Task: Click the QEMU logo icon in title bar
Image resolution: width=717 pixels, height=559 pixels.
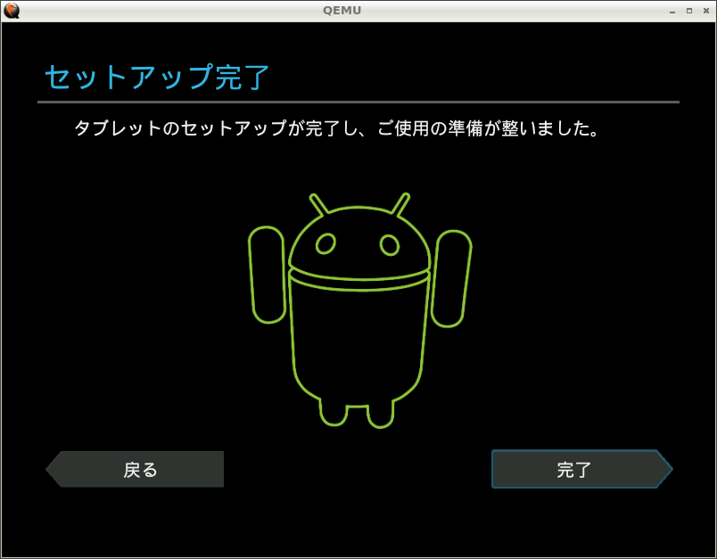Action: 12,11
